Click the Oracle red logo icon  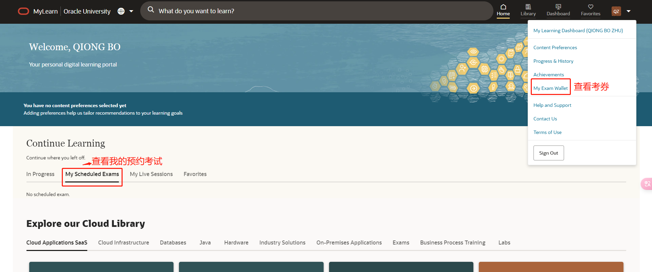23,11
